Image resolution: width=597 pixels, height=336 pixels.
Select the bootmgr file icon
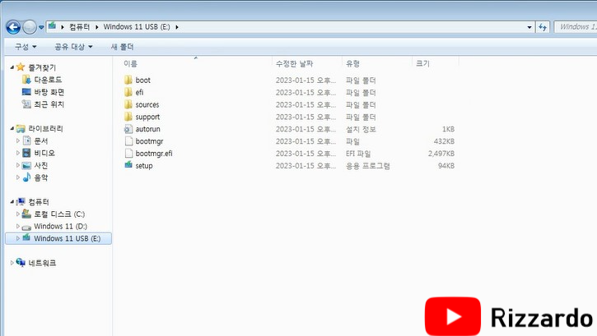coord(128,140)
